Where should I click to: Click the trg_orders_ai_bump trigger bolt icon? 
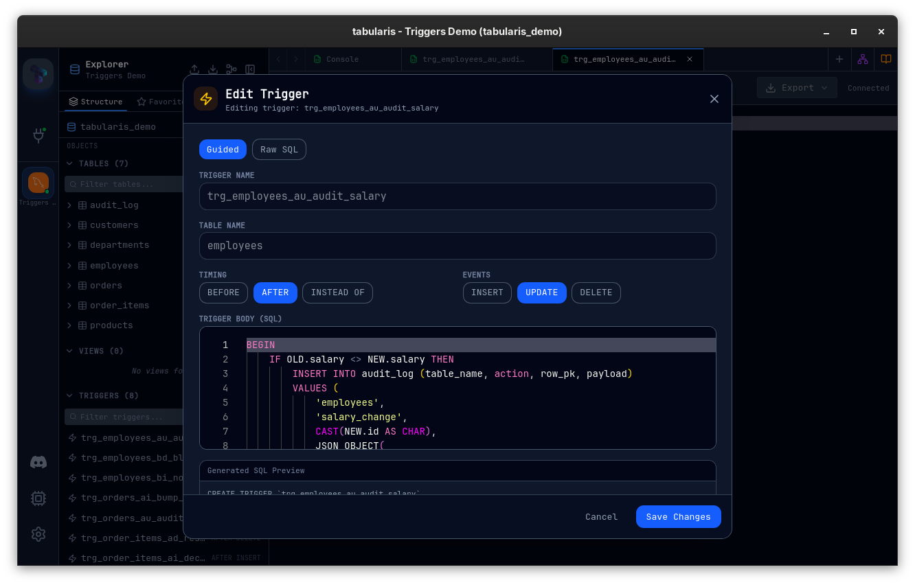coord(72,498)
